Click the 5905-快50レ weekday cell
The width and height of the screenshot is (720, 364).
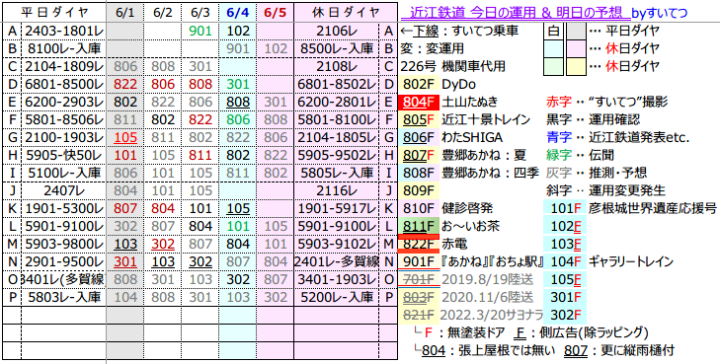click(x=64, y=156)
